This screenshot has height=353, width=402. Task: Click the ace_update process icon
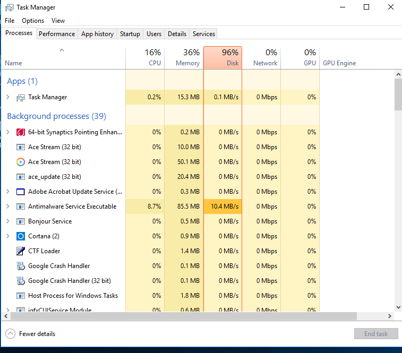coord(21,177)
